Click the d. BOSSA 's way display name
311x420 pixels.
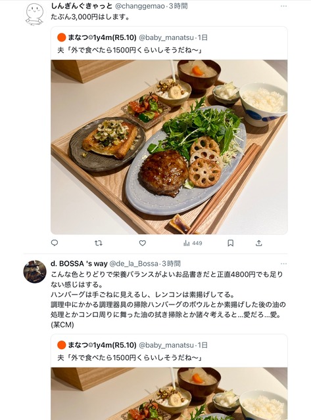pyautogui.click(x=79, y=264)
